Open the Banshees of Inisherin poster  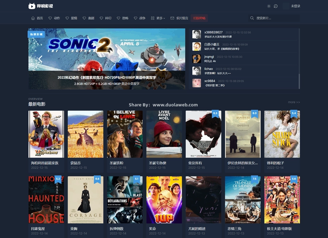pos(243,134)
